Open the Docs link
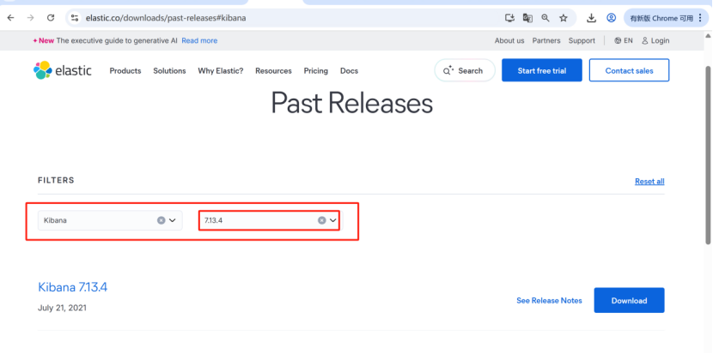The width and height of the screenshot is (713, 354). pos(349,71)
